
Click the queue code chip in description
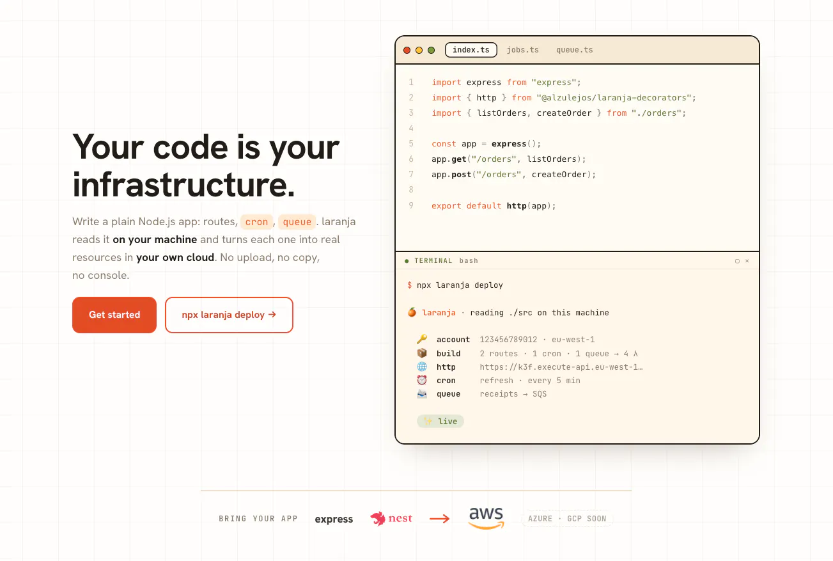[297, 222]
